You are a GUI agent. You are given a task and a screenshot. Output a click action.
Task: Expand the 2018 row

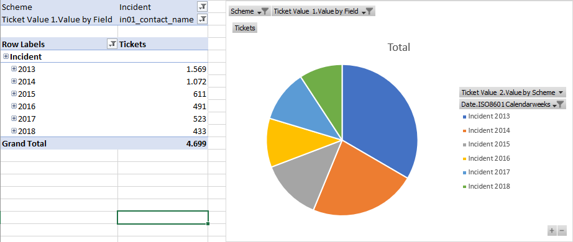14,131
